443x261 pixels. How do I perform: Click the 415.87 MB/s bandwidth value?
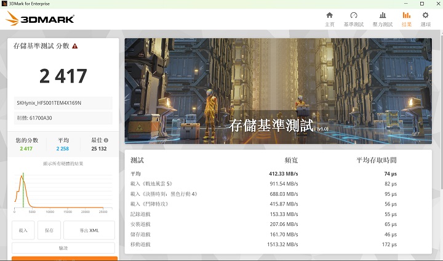coord(284,204)
